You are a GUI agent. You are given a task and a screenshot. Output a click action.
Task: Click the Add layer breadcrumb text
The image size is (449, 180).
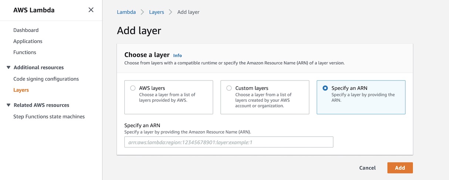[188, 12]
